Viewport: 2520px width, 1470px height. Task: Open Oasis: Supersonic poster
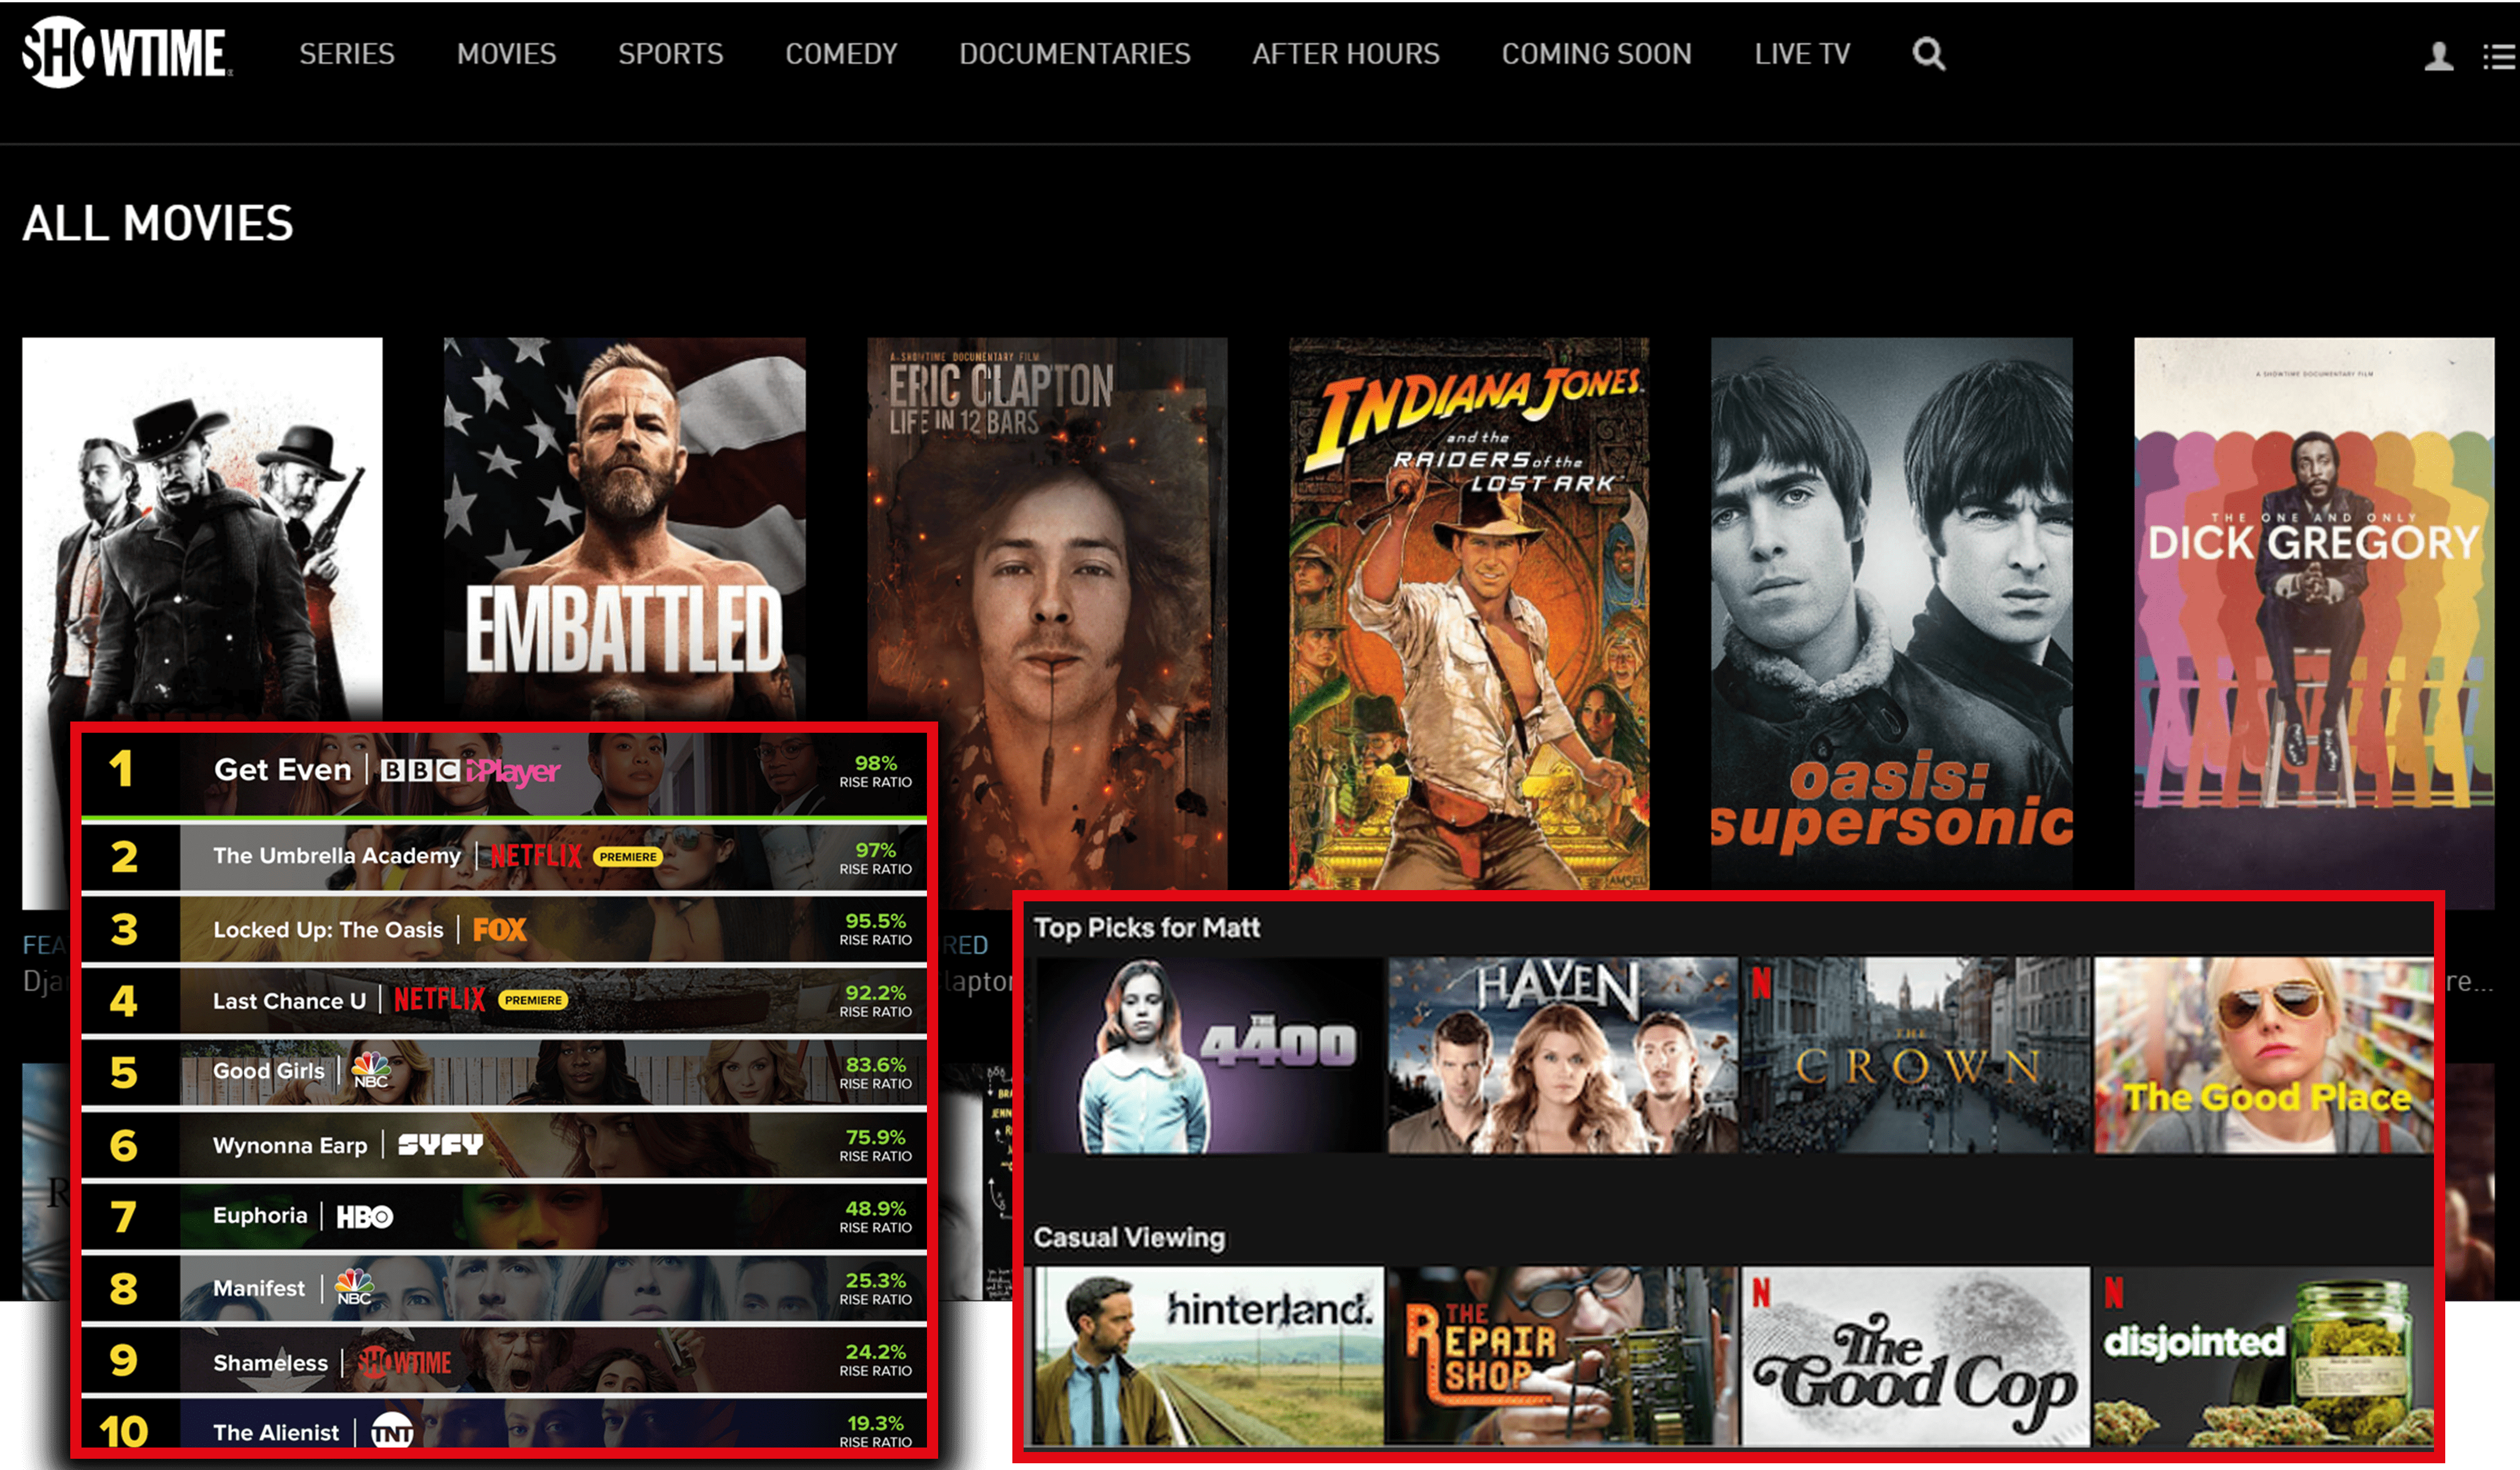click(1891, 612)
